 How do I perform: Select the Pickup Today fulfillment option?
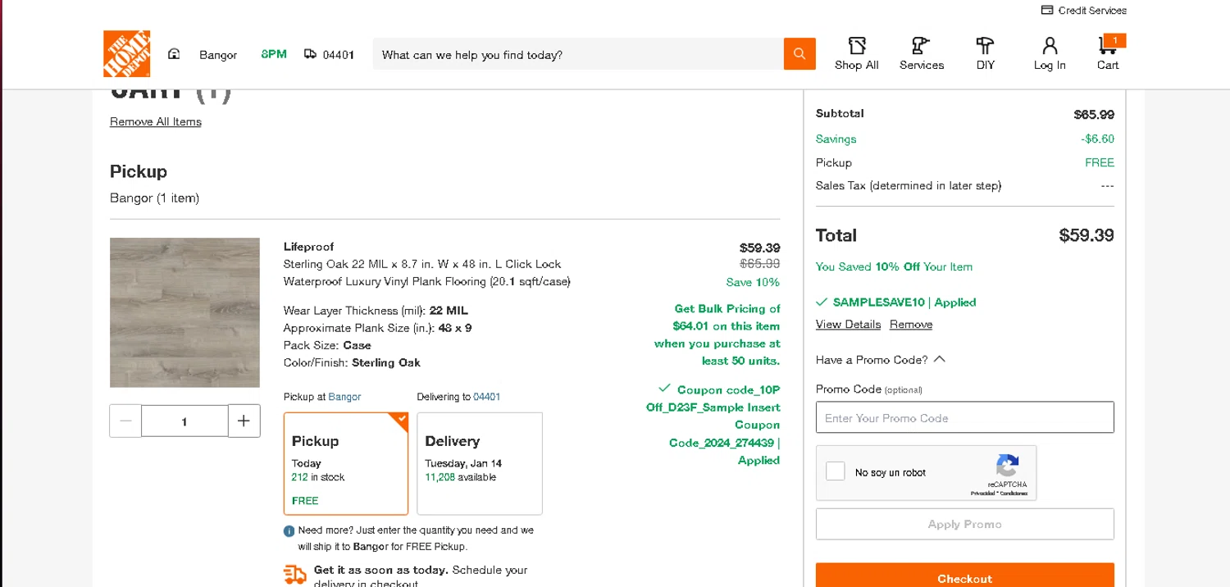pyautogui.click(x=346, y=463)
